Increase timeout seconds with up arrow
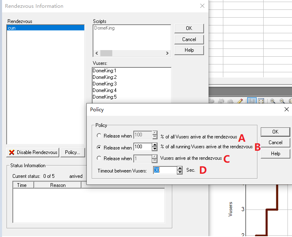Screen dimensions: 292x237 (180, 168)
